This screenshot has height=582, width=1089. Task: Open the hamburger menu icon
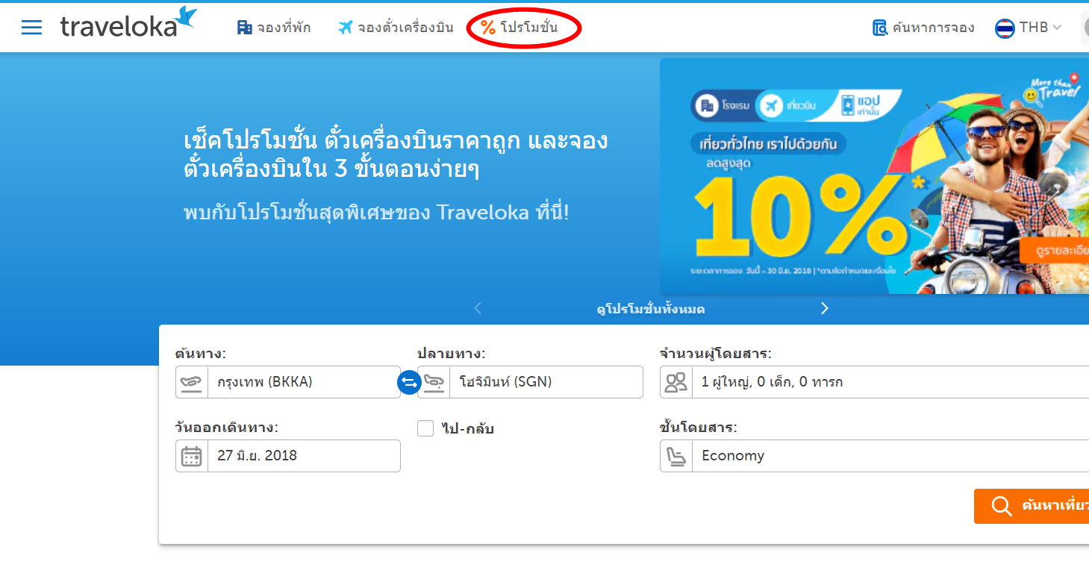coord(31,28)
